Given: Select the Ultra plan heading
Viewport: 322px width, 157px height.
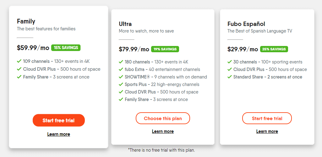Looking at the screenshot, I should [x=125, y=24].
